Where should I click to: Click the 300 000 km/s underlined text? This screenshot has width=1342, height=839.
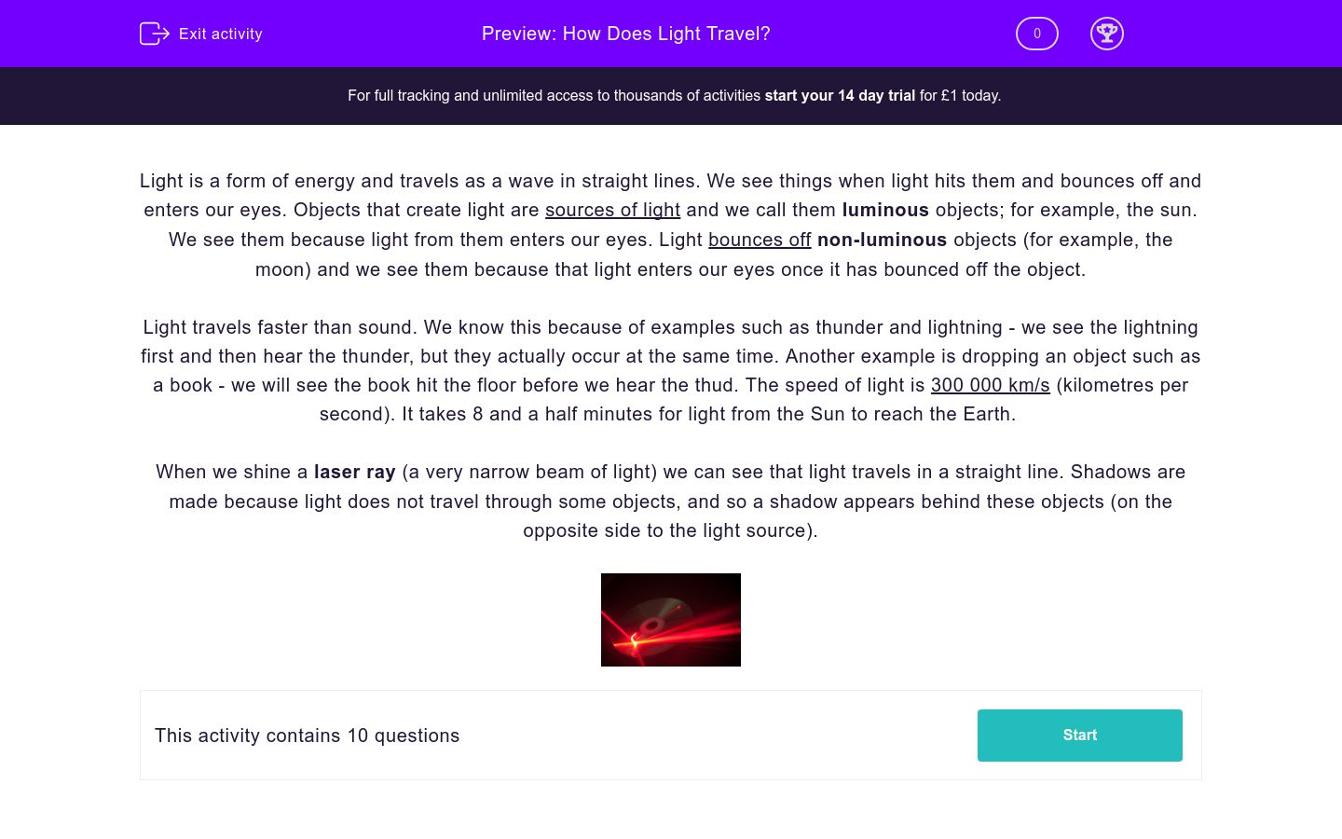click(x=990, y=385)
